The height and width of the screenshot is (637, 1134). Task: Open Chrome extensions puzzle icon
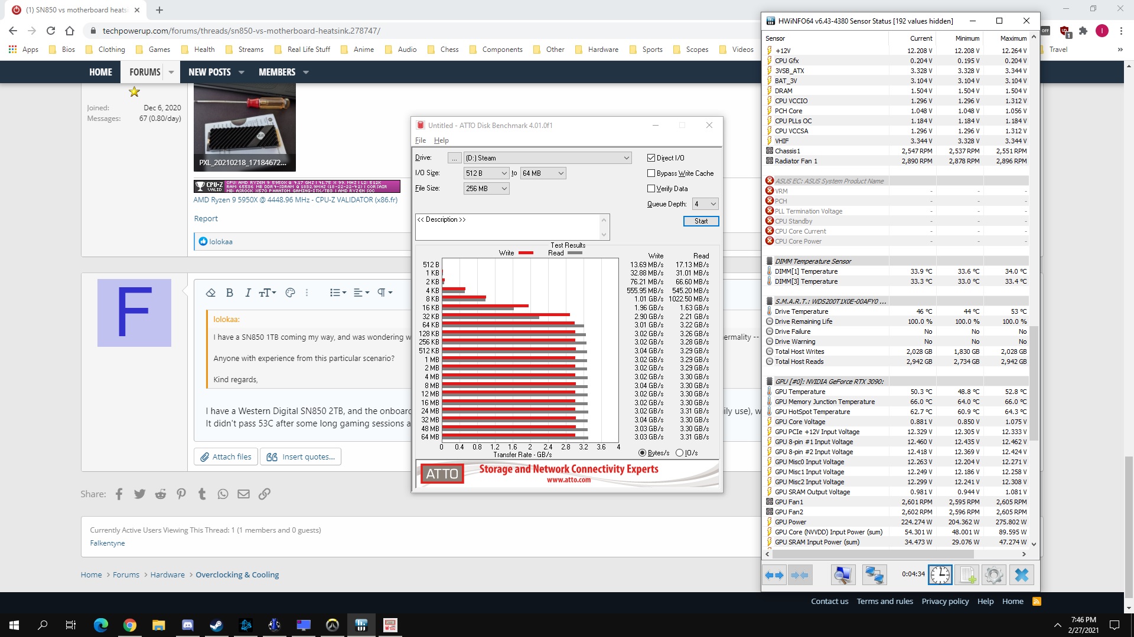tap(1083, 31)
